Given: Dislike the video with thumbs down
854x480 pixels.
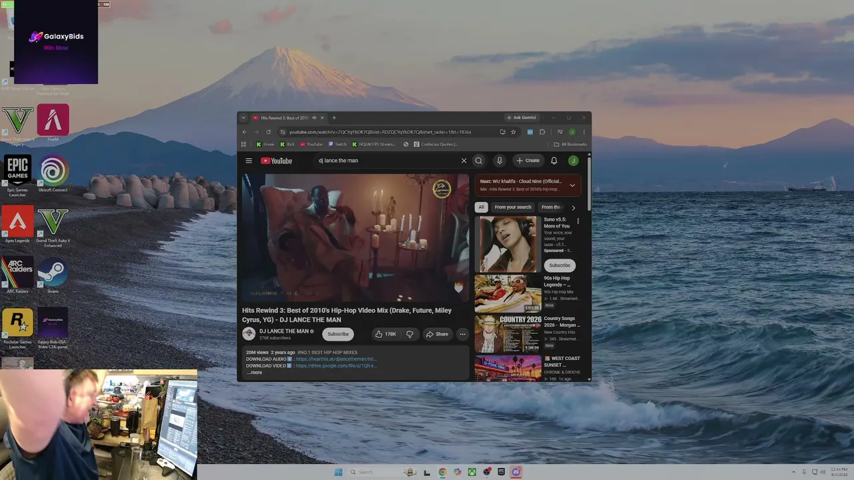Looking at the screenshot, I should [x=410, y=334].
